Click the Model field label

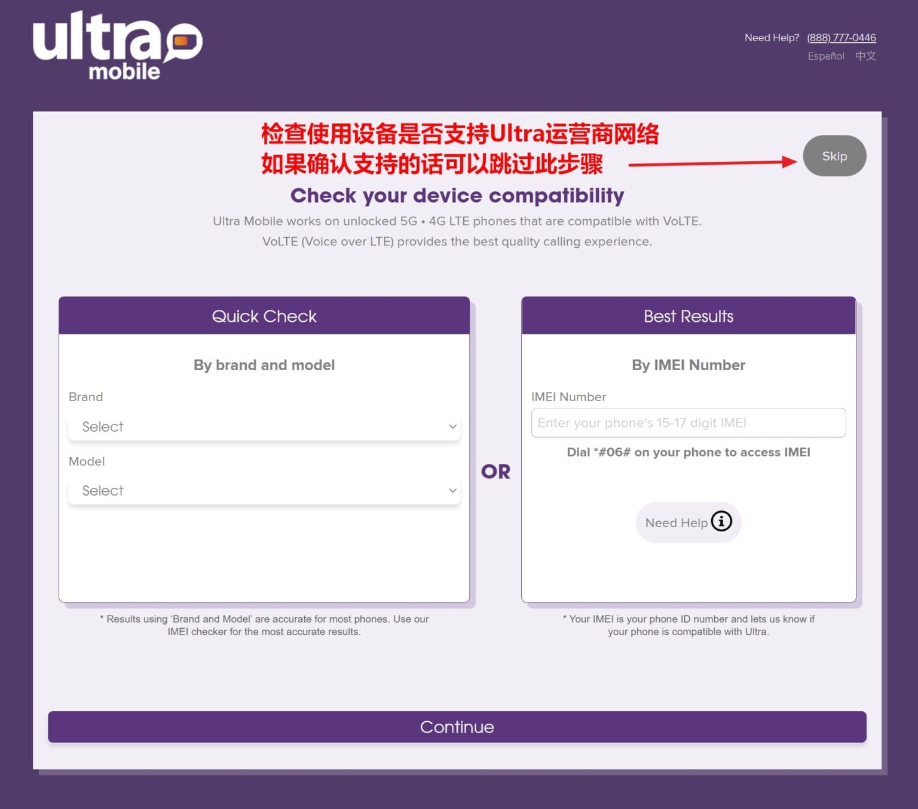(87, 461)
